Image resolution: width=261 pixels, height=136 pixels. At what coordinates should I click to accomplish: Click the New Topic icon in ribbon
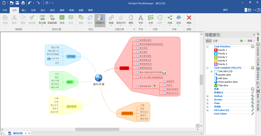tap(42, 18)
